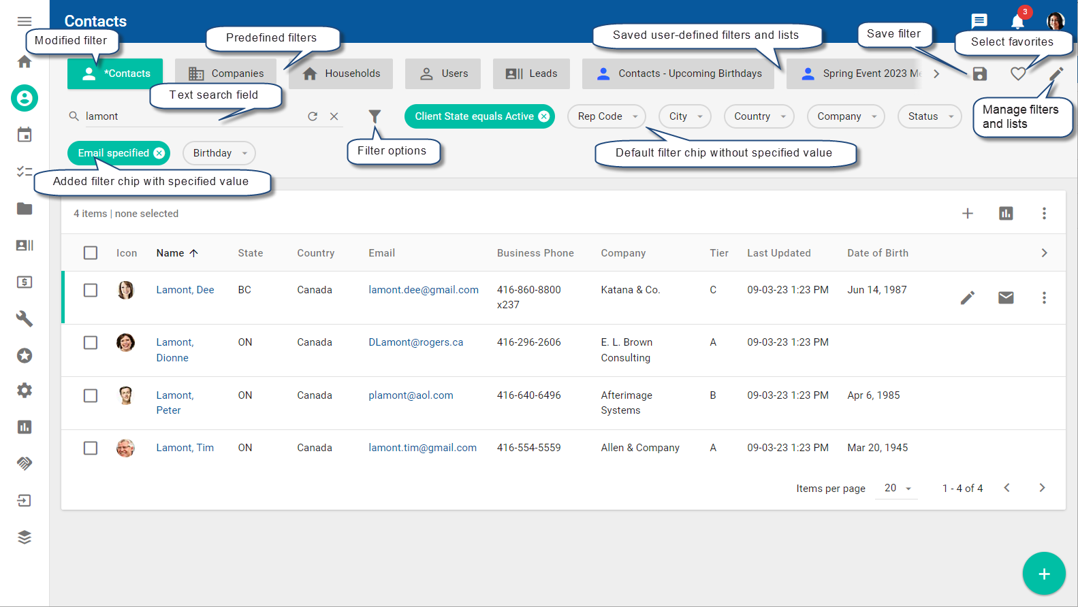Image resolution: width=1078 pixels, height=607 pixels.
Task: Open favorites with the heart icon
Action: pos(1017,74)
